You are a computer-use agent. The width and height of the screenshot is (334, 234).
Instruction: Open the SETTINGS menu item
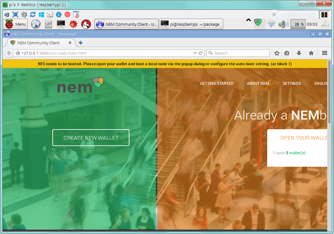[x=292, y=84]
